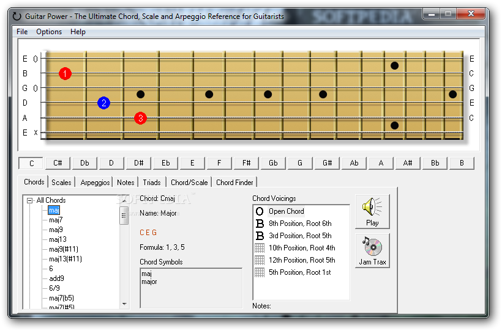Switch to the Scales tab
Viewport: 502px width, 331px height.
61,183
